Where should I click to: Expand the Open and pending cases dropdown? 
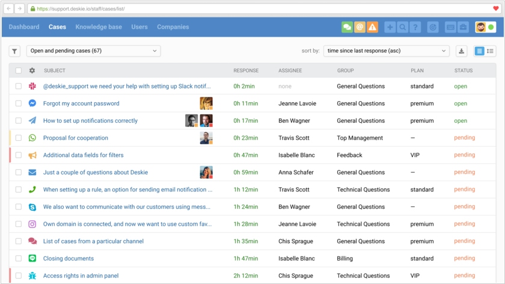93,51
